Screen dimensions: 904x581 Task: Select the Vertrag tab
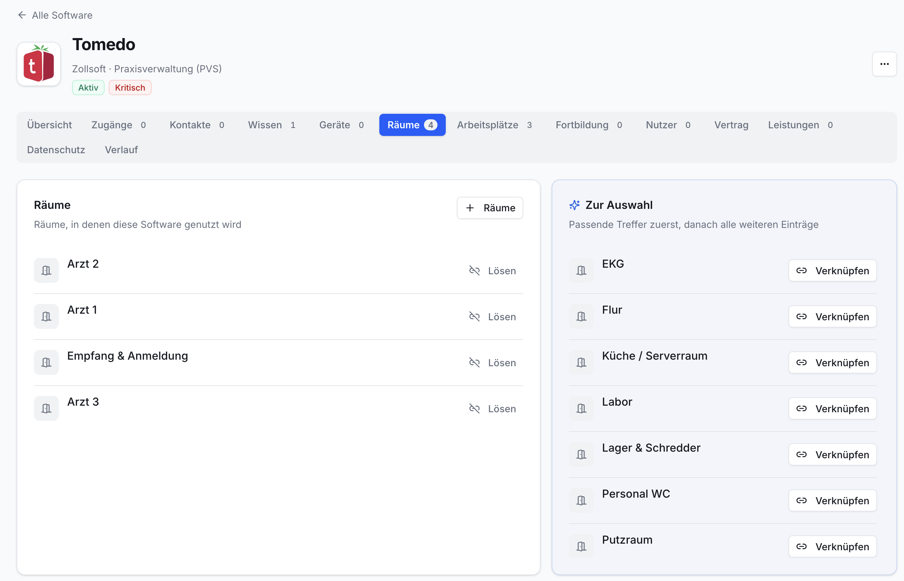(x=731, y=125)
